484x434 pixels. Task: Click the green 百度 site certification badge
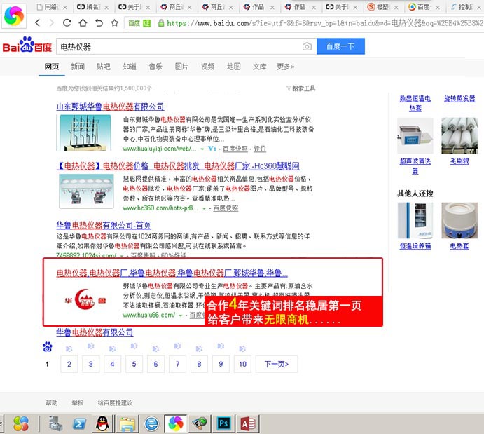[x=139, y=23]
